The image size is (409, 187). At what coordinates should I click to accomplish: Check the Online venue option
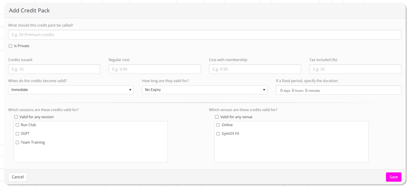[218, 125]
